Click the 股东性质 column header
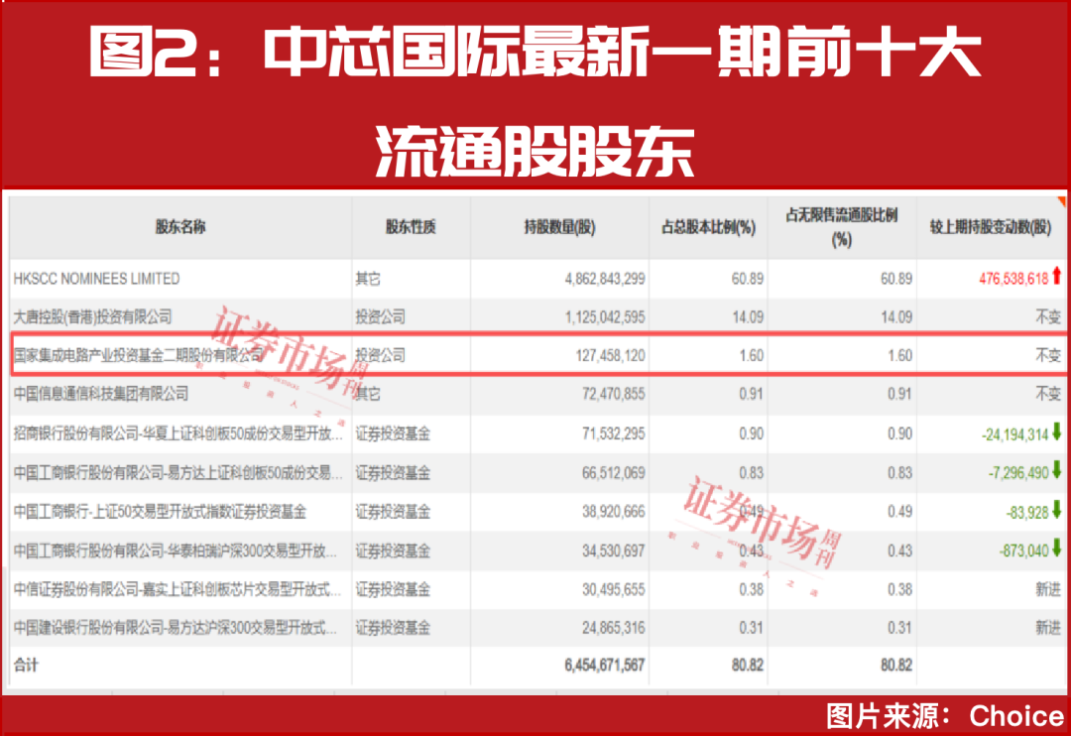1071x736 pixels. tap(411, 227)
